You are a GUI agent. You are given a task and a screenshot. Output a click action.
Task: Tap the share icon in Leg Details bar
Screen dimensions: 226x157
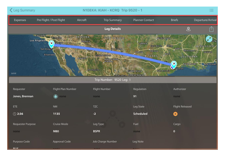211,29
